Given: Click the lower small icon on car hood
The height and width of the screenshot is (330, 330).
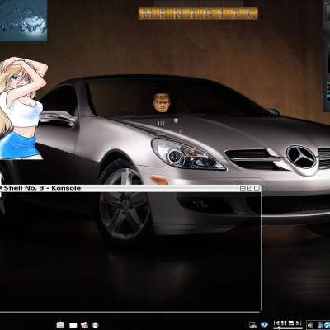Looking at the screenshot, I should pos(181,131).
